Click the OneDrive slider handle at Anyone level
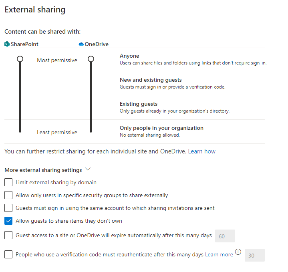Screen dimensions: 288x272 [x=91, y=59]
